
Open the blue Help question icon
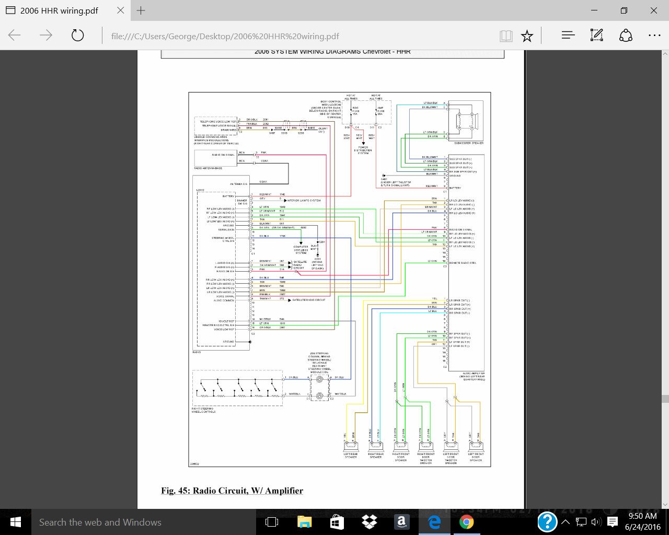[x=547, y=522]
